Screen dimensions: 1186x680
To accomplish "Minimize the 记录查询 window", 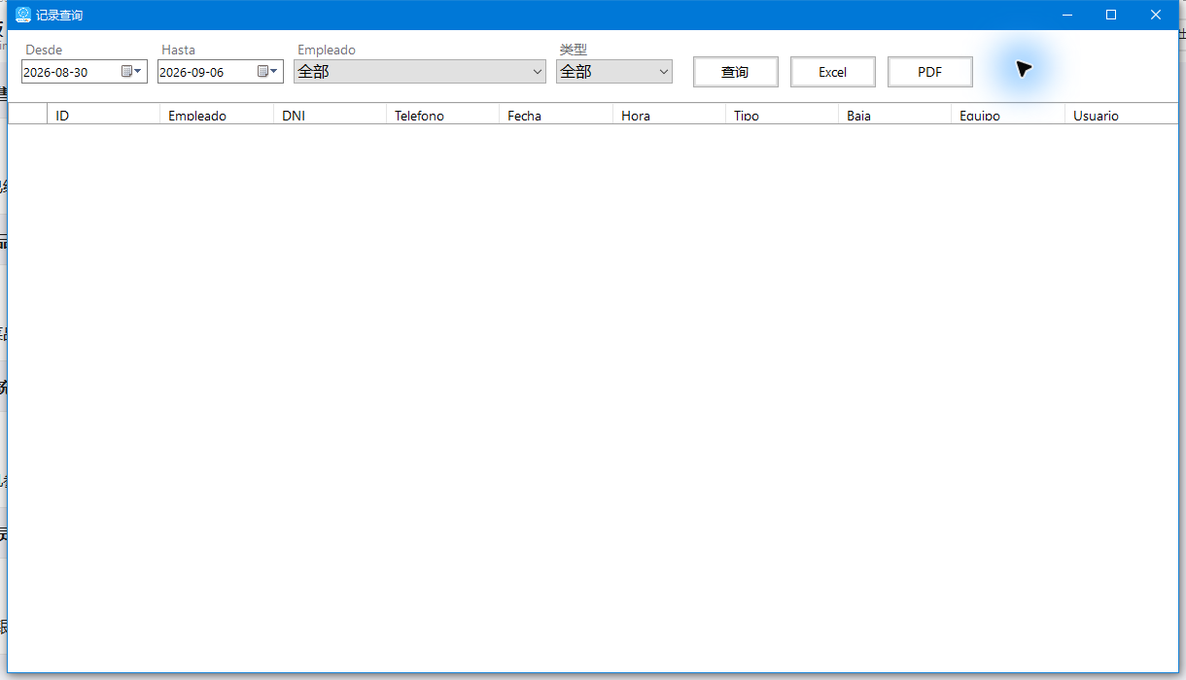I will coord(1067,15).
